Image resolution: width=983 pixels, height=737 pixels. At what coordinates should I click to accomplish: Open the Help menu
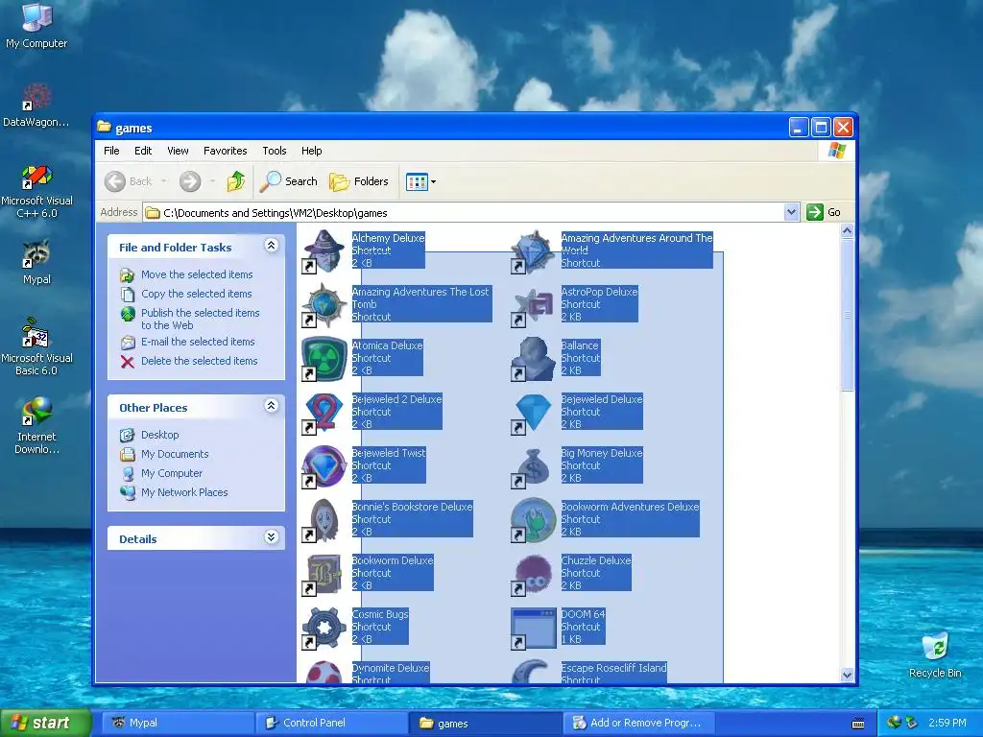312,151
